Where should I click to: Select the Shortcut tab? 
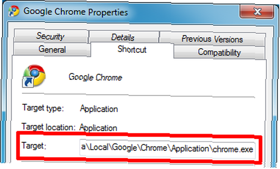[132, 49]
